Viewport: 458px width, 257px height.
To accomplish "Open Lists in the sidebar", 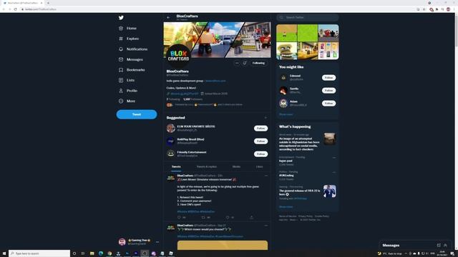I will (x=127, y=80).
